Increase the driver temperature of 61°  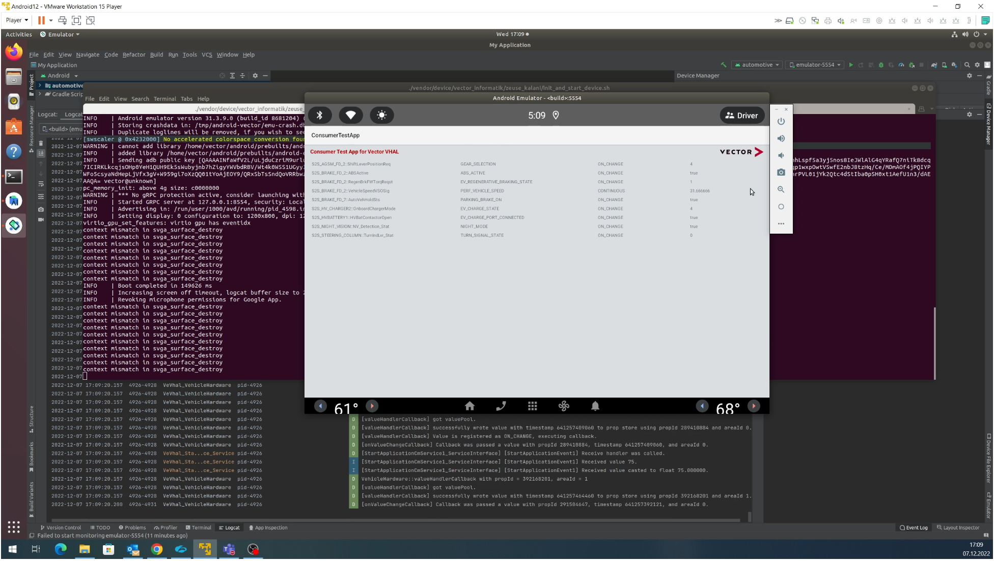(372, 406)
